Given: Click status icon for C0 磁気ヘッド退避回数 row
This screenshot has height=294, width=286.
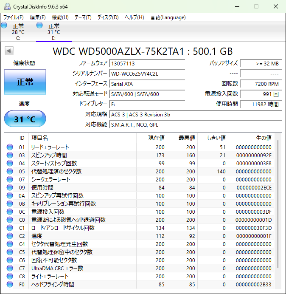Looking at the screenshot, I should [10, 220].
